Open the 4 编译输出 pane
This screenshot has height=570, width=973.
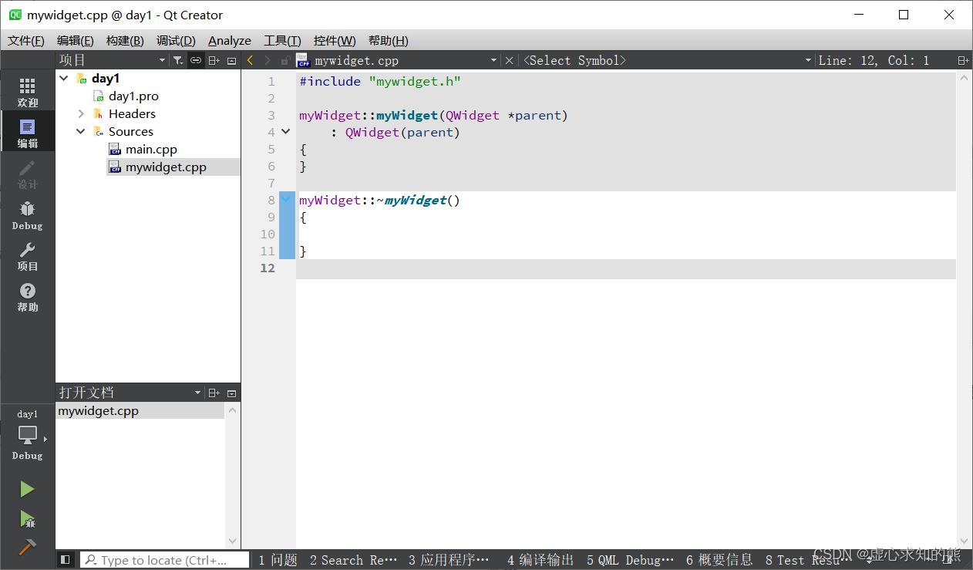540,560
